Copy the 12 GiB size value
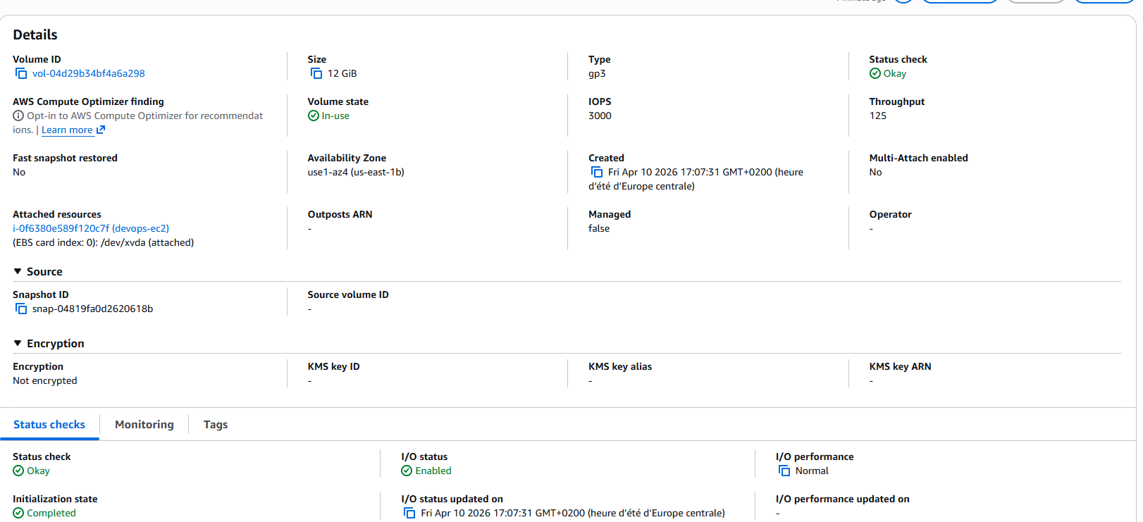This screenshot has height=522, width=1143. point(316,74)
